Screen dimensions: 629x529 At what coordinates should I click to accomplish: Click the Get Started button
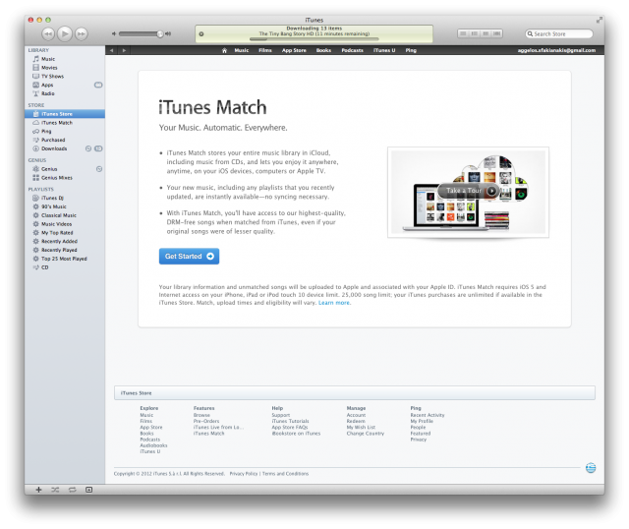[189, 256]
